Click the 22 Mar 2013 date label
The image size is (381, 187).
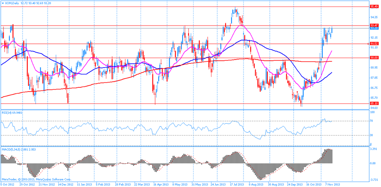141,185
